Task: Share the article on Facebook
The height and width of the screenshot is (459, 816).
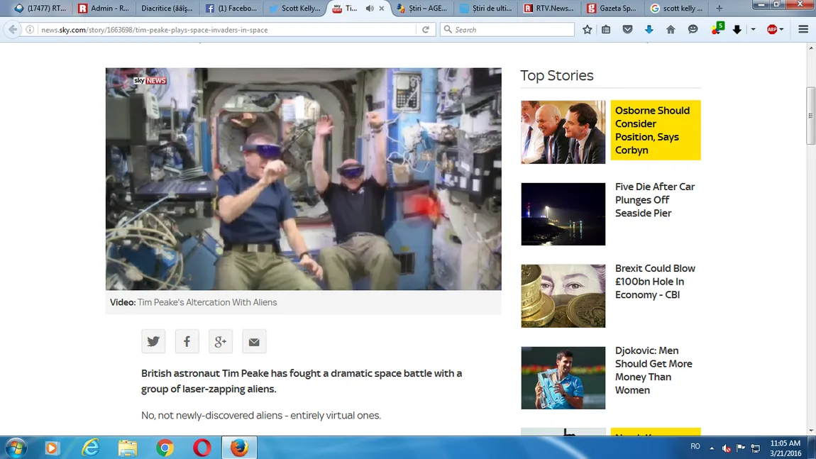Action: [187, 341]
